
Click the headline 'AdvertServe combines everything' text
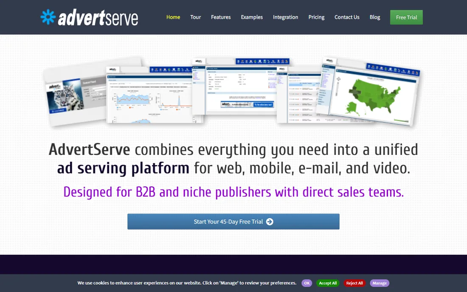pyautogui.click(x=233, y=159)
